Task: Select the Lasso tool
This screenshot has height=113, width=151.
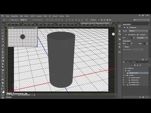Action: pyautogui.click(x=3, y=33)
